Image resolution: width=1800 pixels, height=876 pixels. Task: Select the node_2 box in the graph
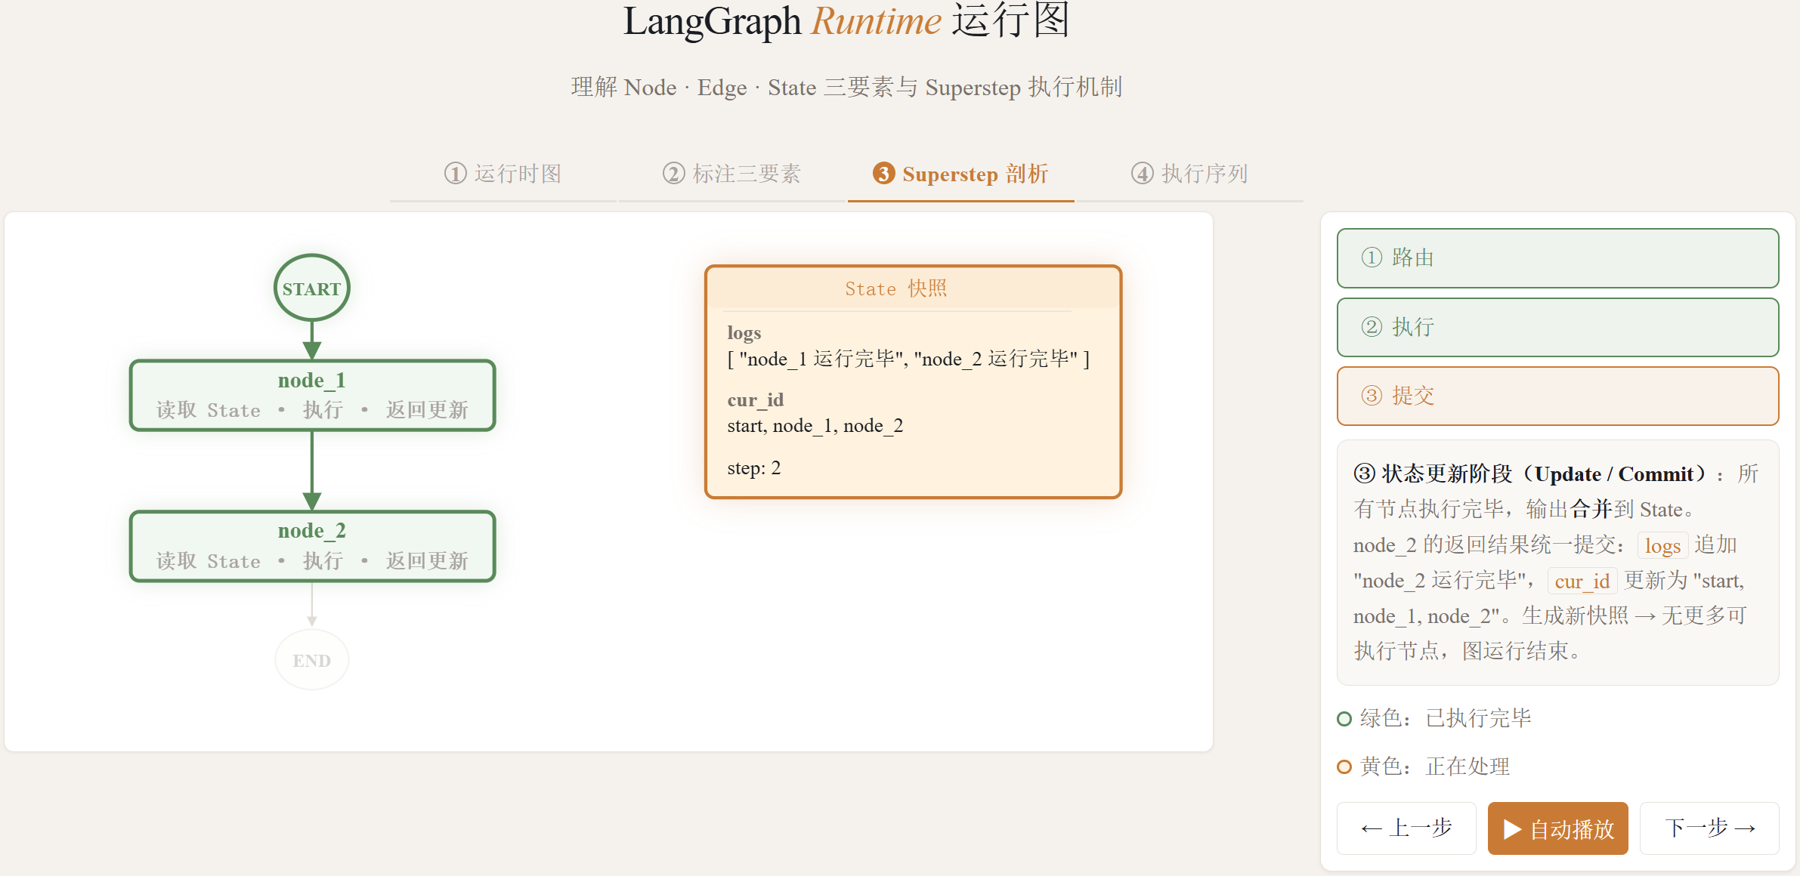(x=312, y=546)
